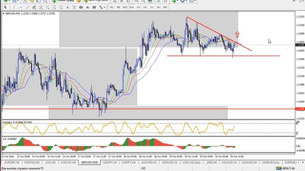Open the USDCAD,Daily chart tab

pyautogui.click(x=192, y=162)
